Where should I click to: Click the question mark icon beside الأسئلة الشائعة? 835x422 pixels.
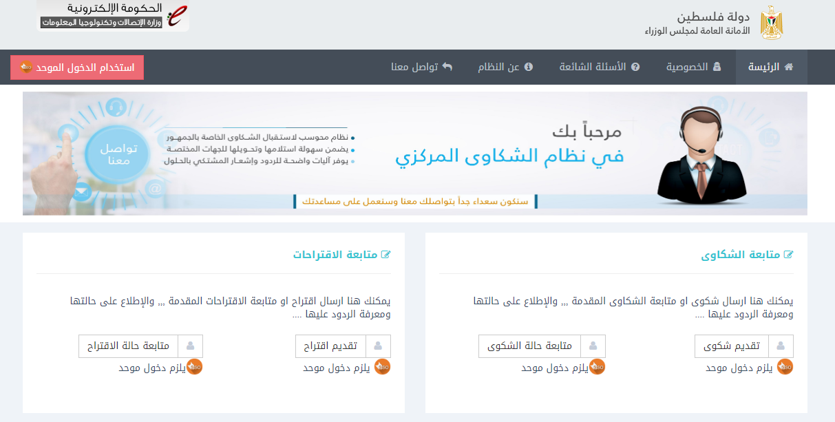click(x=635, y=67)
